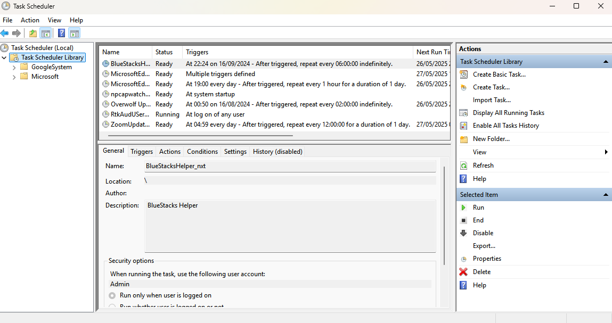Click the Back arrow toolbar icon
The width and height of the screenshot is (612, 323).
5,33
